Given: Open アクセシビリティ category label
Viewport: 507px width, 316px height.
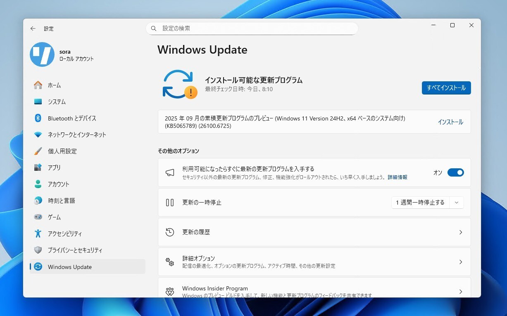Looking at the screenshot, I should (x=65, y=233).
